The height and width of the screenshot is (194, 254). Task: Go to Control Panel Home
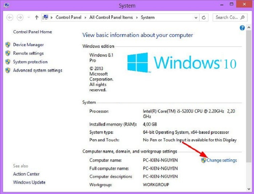tap(32, 32)
